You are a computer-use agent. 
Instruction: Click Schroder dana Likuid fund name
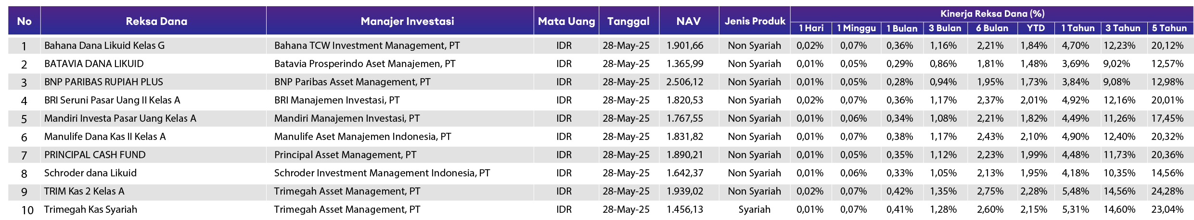click(x=90, y=173)
